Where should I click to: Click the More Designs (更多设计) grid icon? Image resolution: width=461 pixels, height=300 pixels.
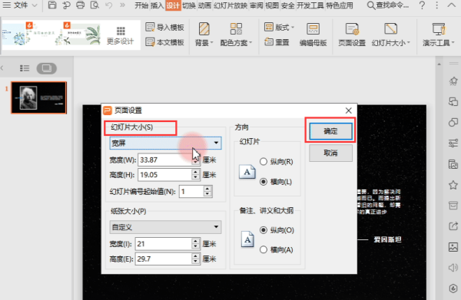pyautogui.click(x=121, y=31)
